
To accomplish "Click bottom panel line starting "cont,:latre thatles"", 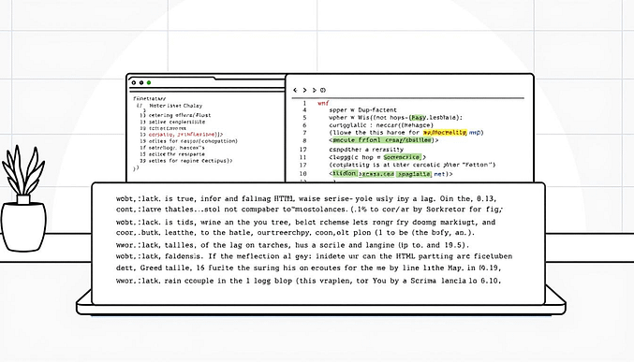I will pos(309,210).
